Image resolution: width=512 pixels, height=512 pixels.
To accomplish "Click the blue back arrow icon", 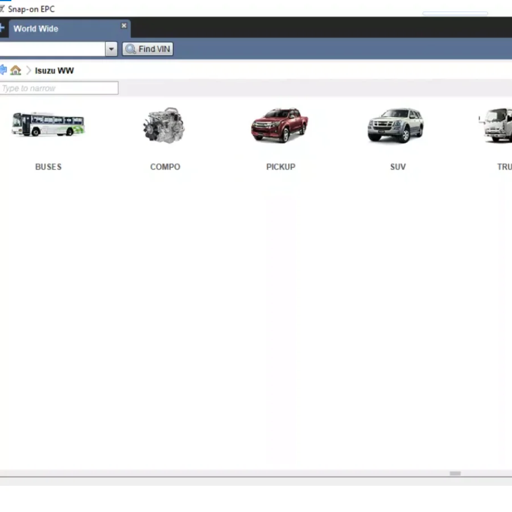I will tap(3, 70).
